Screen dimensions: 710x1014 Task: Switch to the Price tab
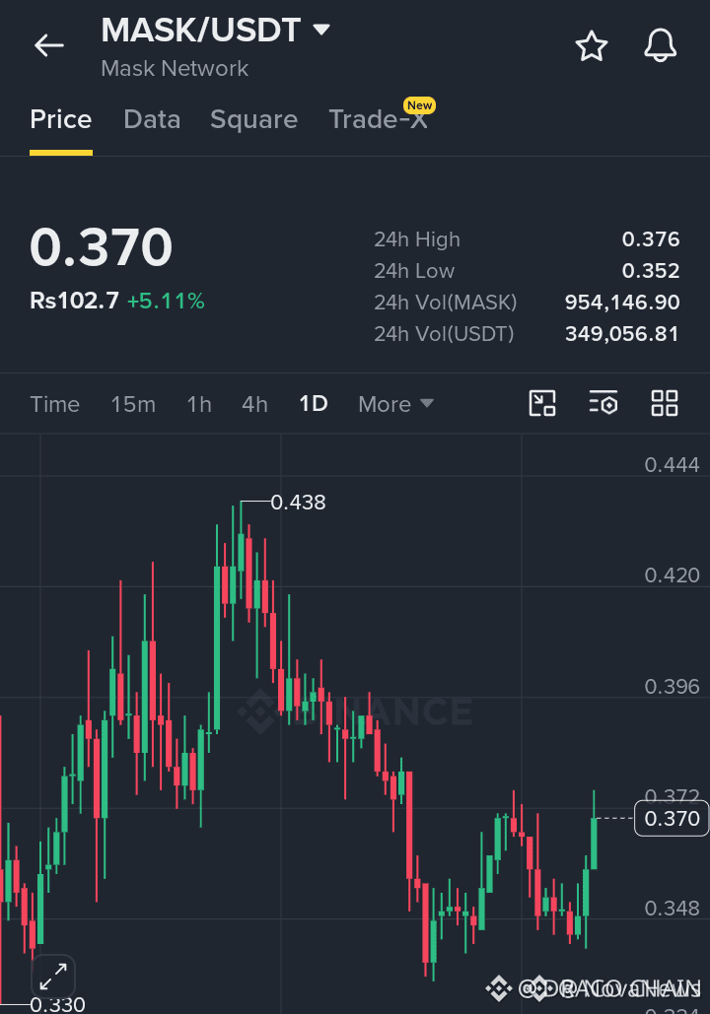(61, 119)
